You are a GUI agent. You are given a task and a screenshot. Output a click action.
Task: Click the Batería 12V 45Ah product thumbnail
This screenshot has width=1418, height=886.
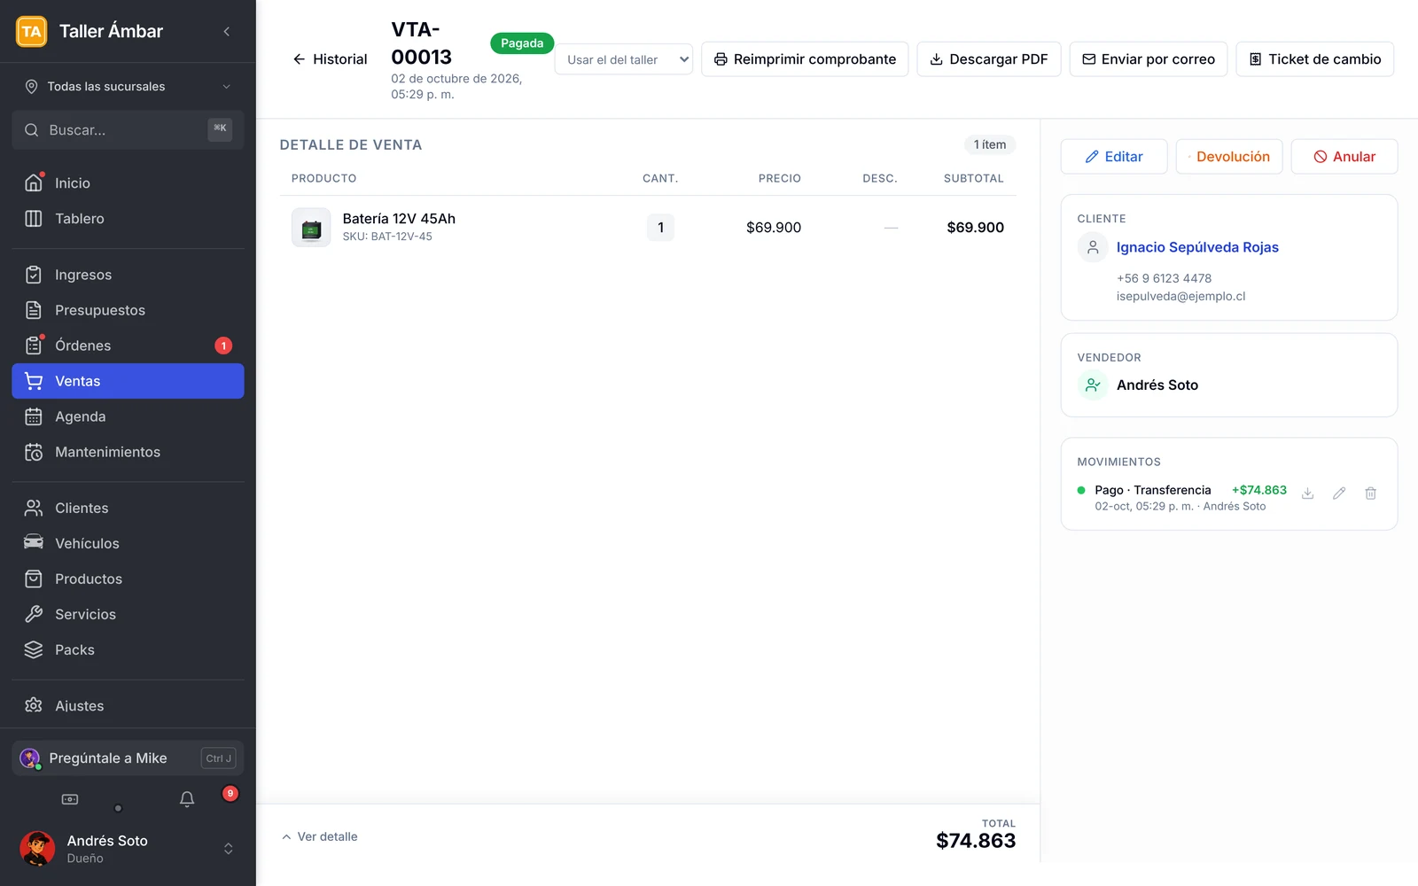pyautogui.click(x=311, y=228)
